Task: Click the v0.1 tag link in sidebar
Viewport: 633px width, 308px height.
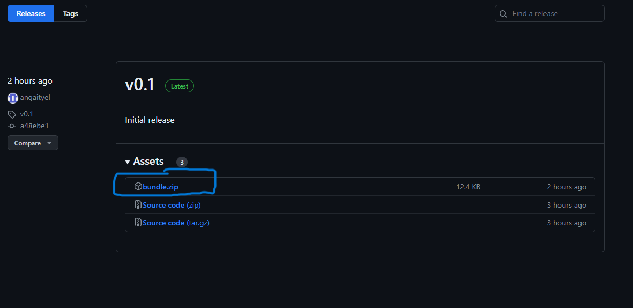Action: coord(27,114)
